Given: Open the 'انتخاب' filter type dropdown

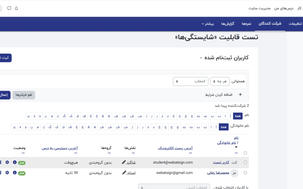Looking at the screenshot, I should click(x=190, y=81).
